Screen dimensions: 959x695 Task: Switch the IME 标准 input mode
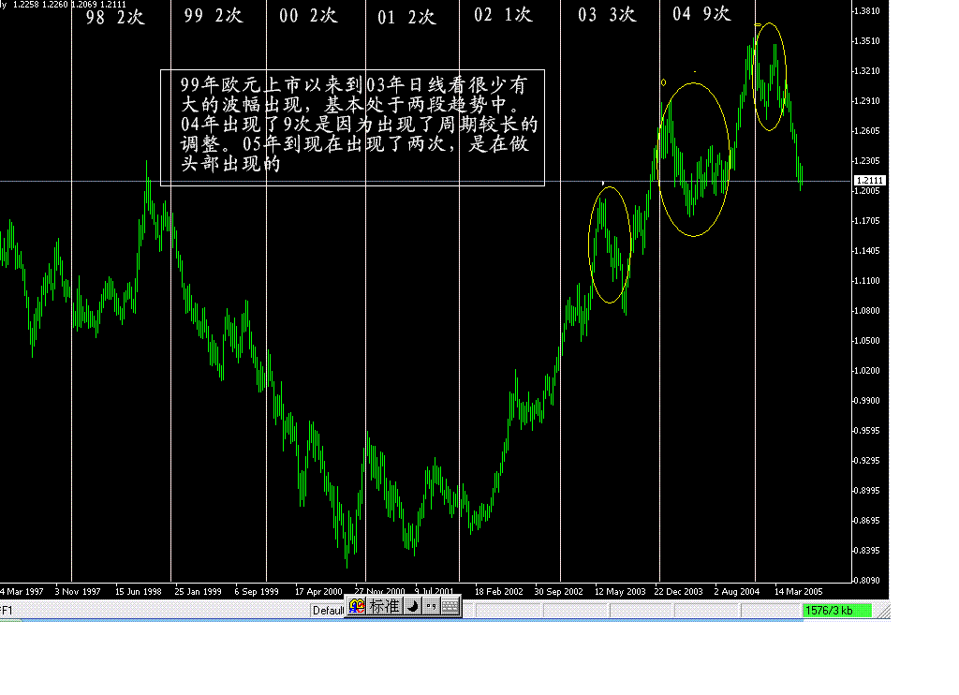[x=384, y=606]
